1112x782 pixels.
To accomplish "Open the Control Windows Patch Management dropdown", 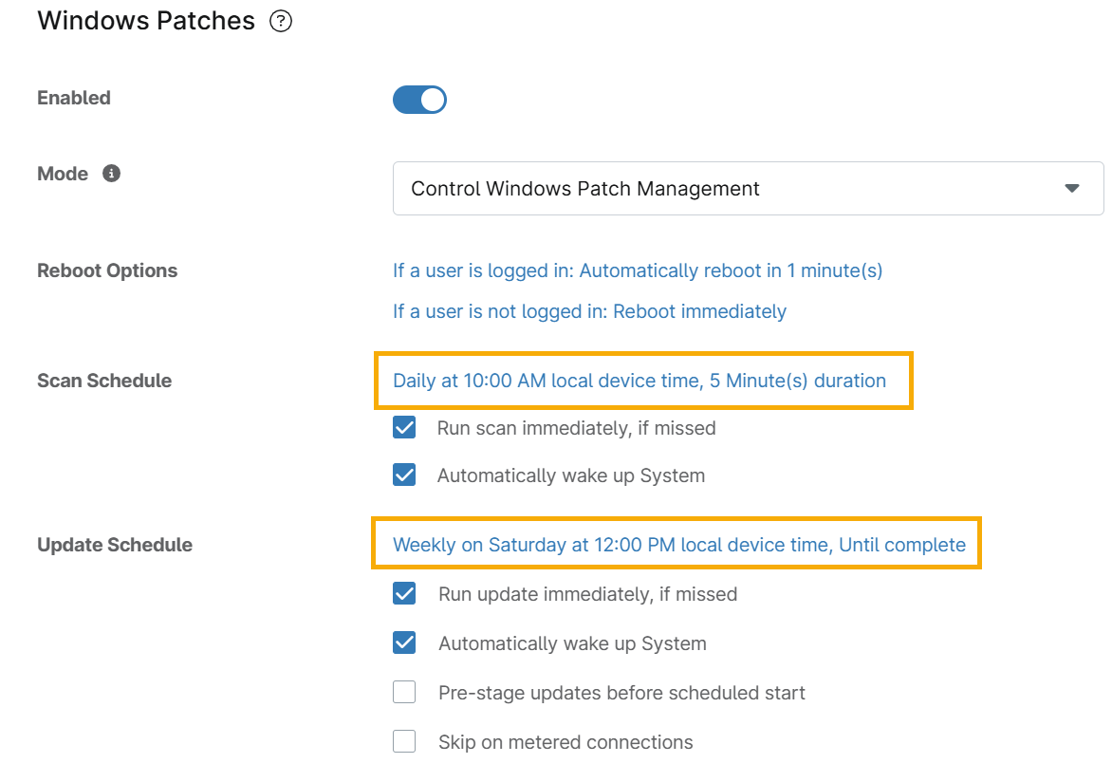I will [x=748, y=189].
